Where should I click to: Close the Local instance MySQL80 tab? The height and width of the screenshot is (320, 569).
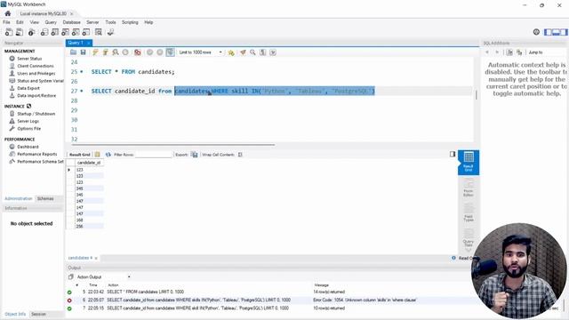pyautogui.click(x=71, y=13)
